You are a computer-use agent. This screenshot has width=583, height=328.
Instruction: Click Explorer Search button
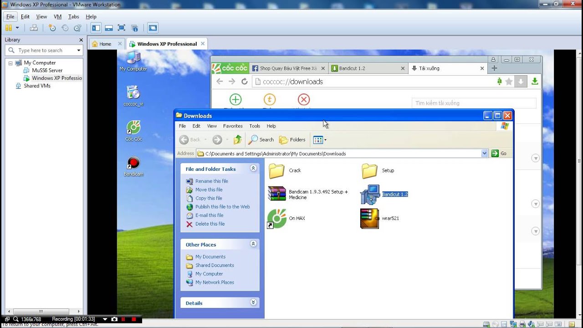point(261,140)
